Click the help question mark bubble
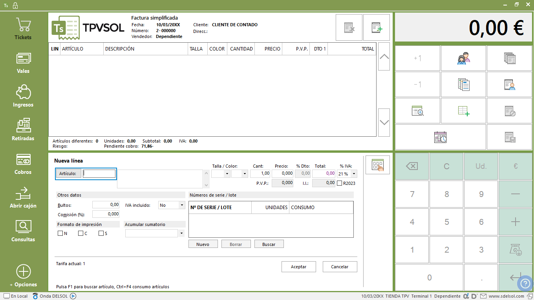534x300 pixels. pyautogui.click(x=525, y=284)
